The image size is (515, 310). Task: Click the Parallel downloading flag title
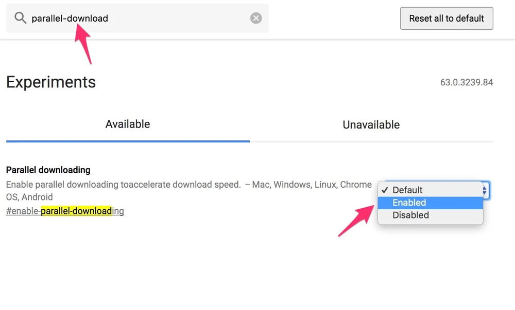(x=48, y=170)
